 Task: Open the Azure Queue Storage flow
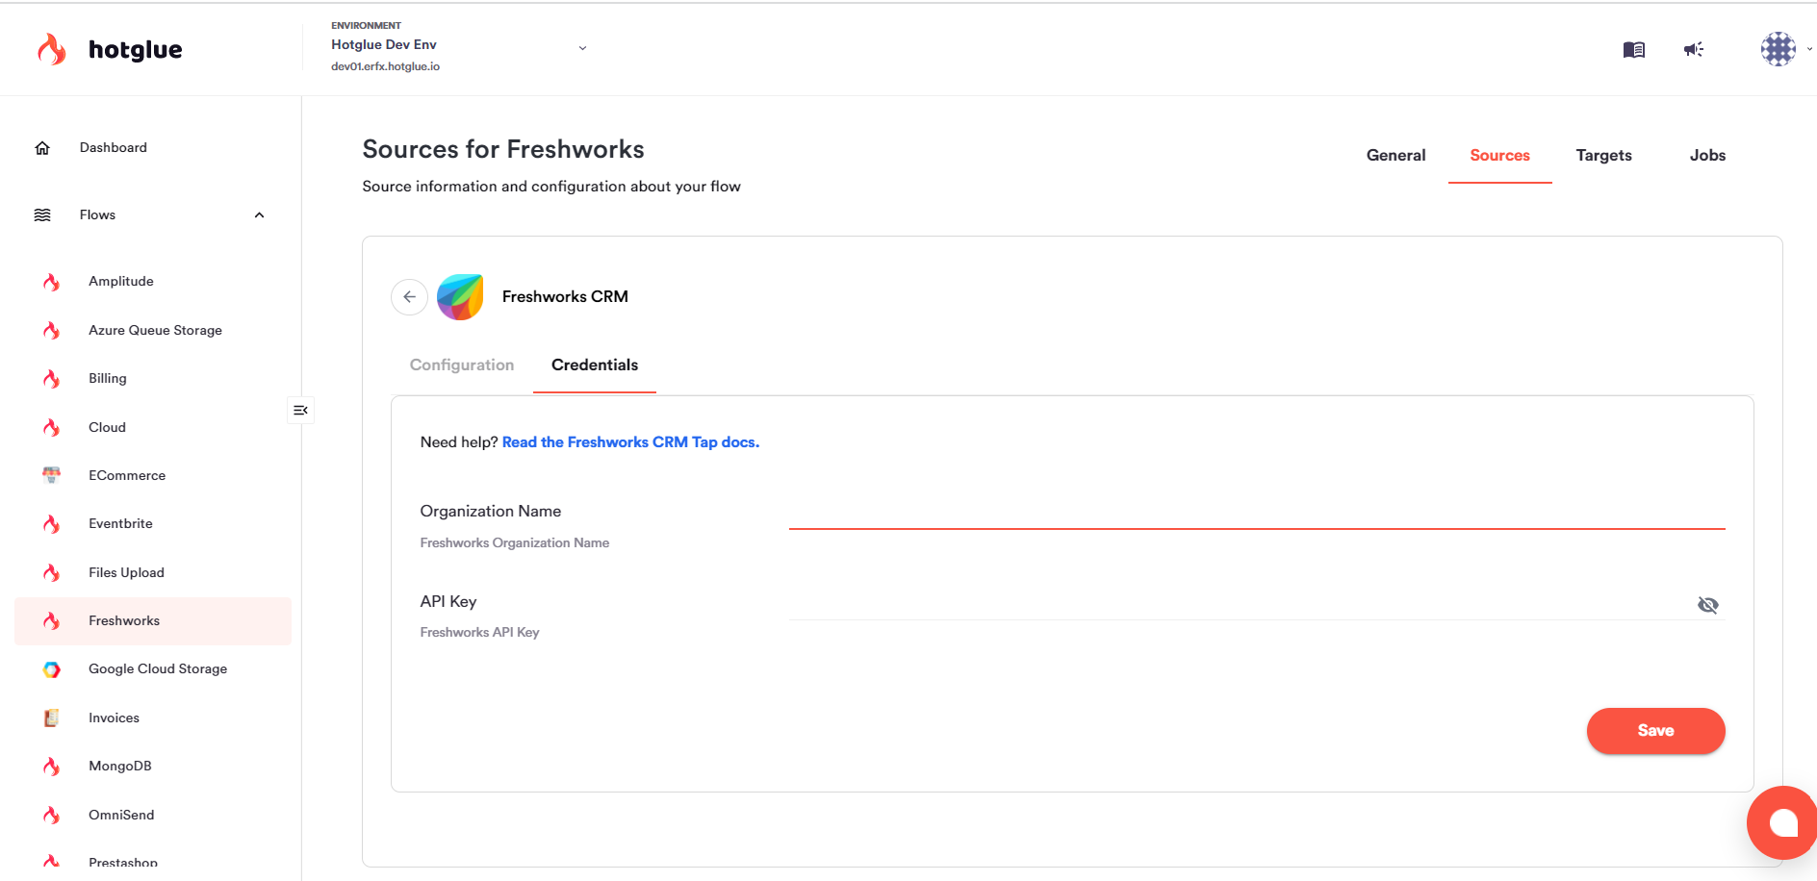tap(155, 331)
